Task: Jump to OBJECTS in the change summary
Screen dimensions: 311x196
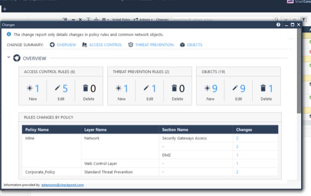Action: [194, 45]
